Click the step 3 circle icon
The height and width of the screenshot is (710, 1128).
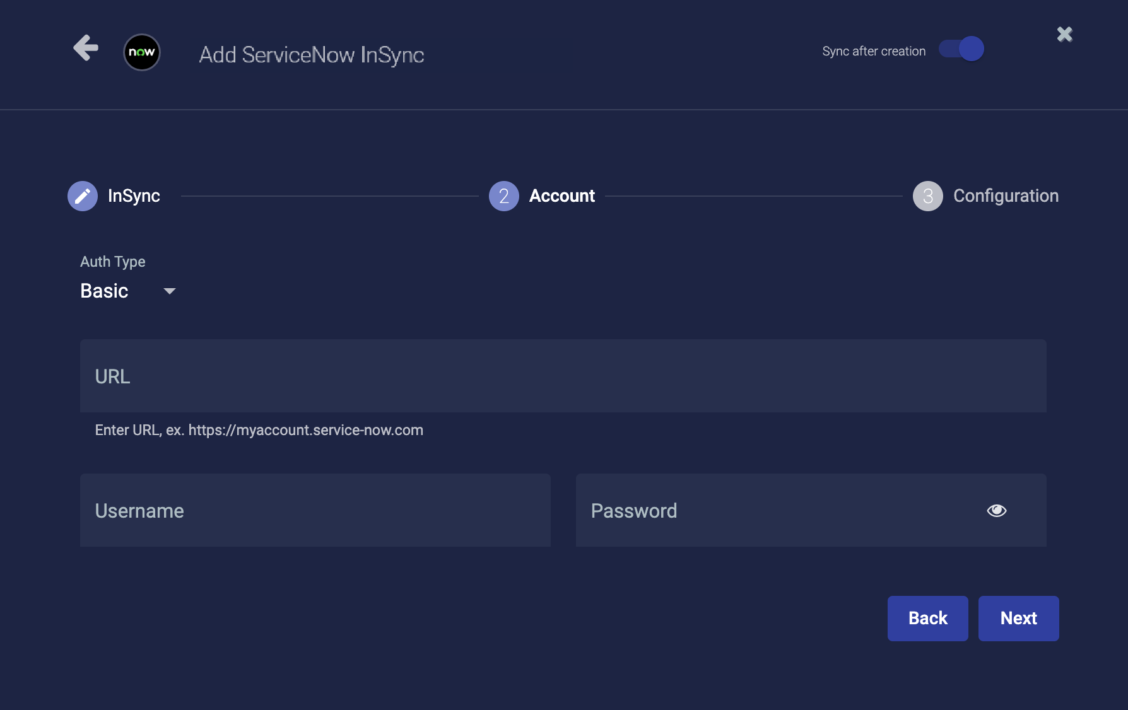[927, 196]
